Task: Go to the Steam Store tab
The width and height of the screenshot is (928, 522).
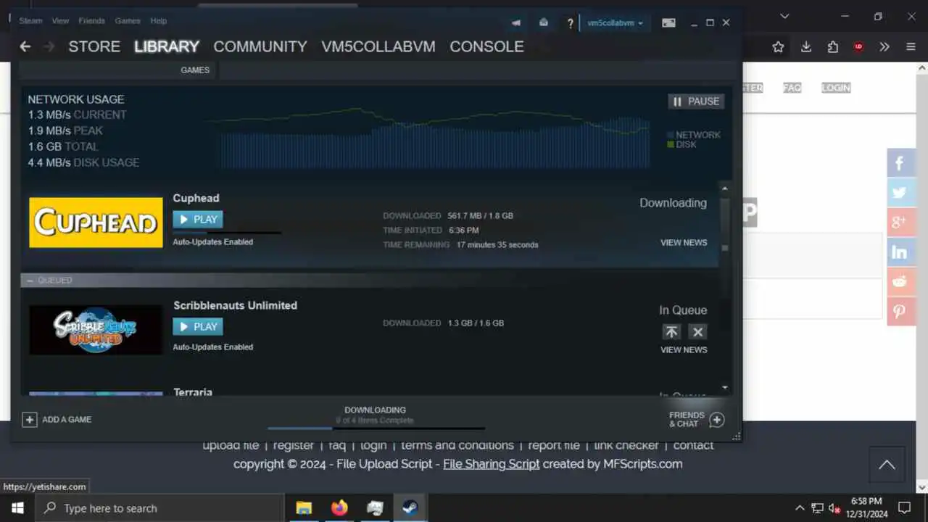Action: click(94, 46)
